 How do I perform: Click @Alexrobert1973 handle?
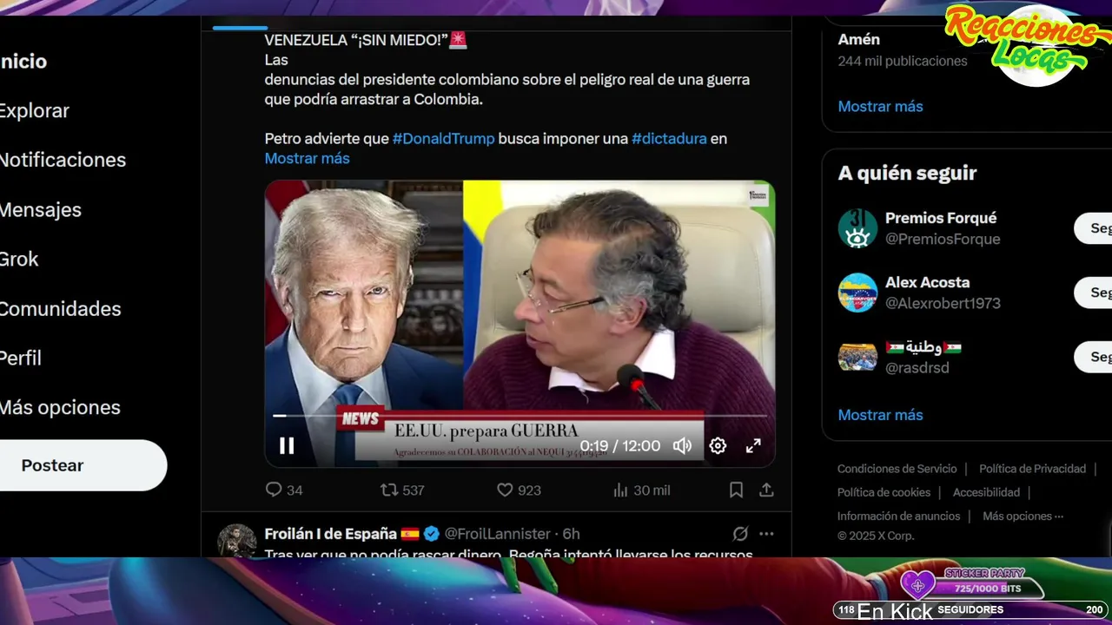pyautogui.click(x=943, y=303)
